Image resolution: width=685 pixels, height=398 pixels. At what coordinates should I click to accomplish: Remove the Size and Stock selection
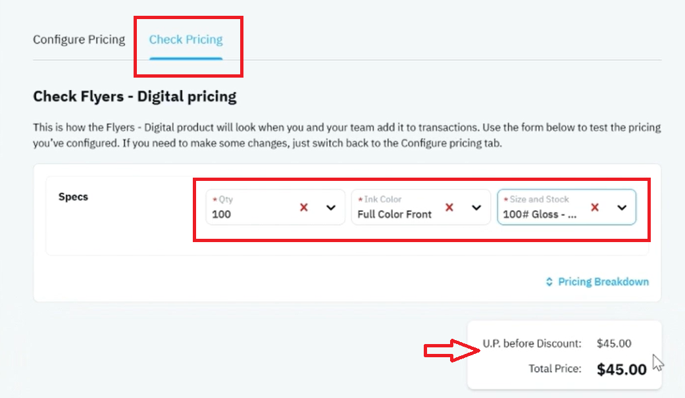[595, 207]
